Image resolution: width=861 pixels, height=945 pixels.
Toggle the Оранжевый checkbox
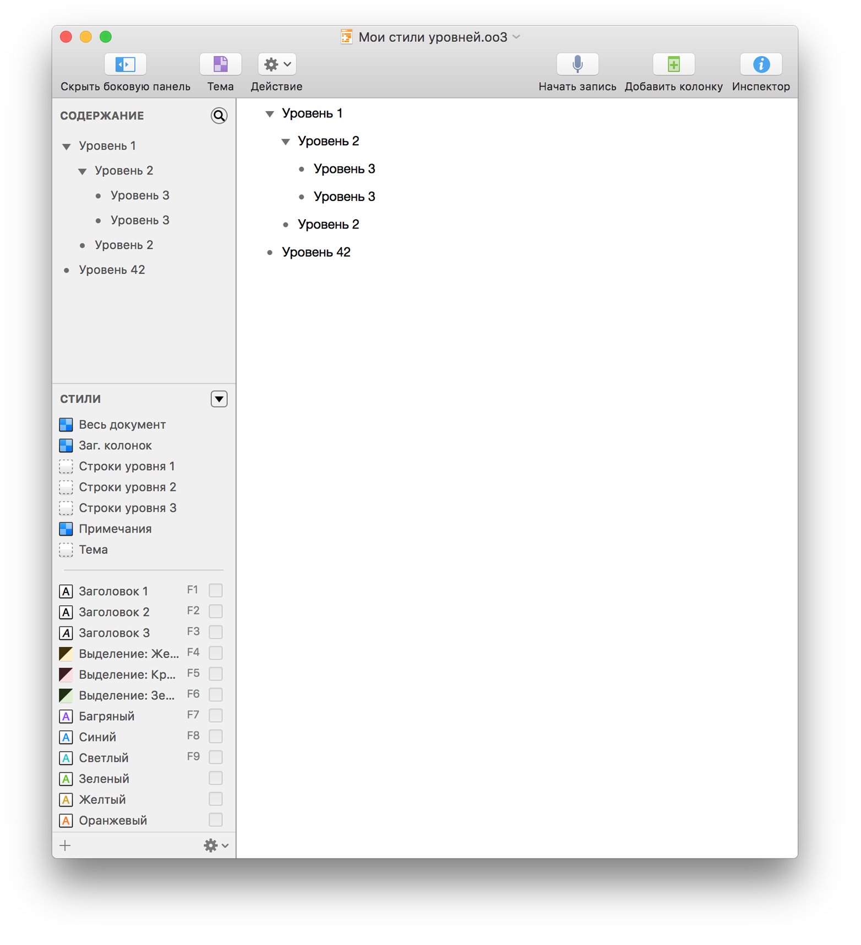(x=216, y=820)
